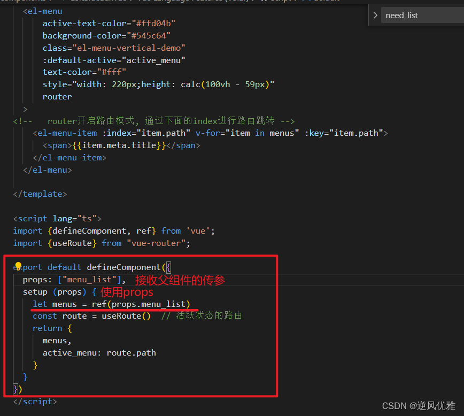Click the need_list search input field
This screenshot has width=464, height=416.
click(x=420, y=15)
